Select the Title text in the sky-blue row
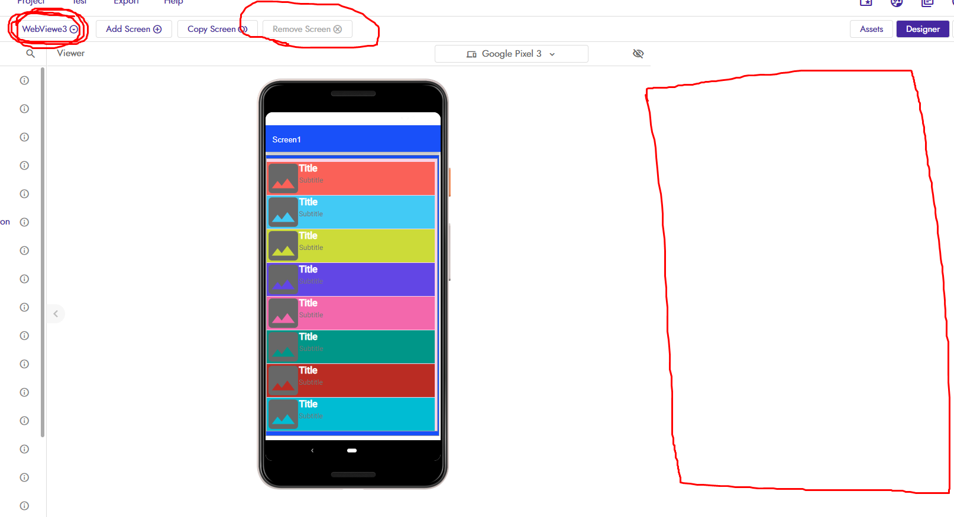954x517 pixels. (308, 202)
